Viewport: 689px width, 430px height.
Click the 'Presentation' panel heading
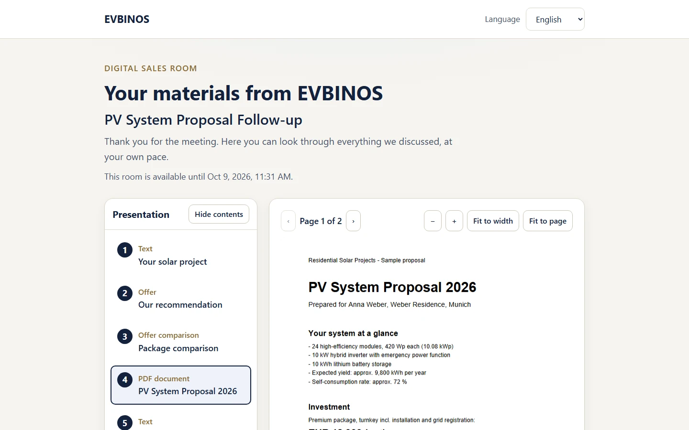point(141,215)
